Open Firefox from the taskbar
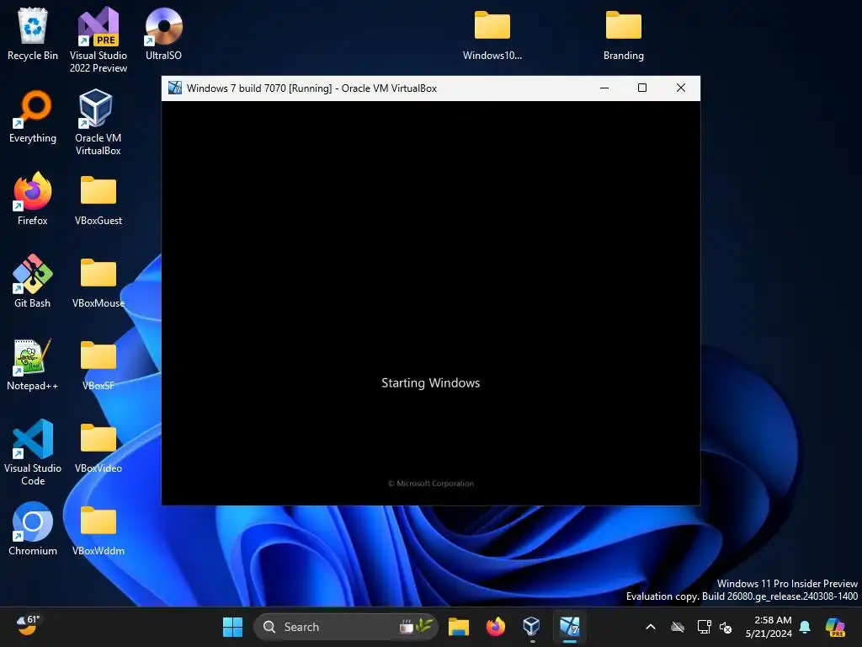This screenshot has height=647, width=862. pos(495,627)
